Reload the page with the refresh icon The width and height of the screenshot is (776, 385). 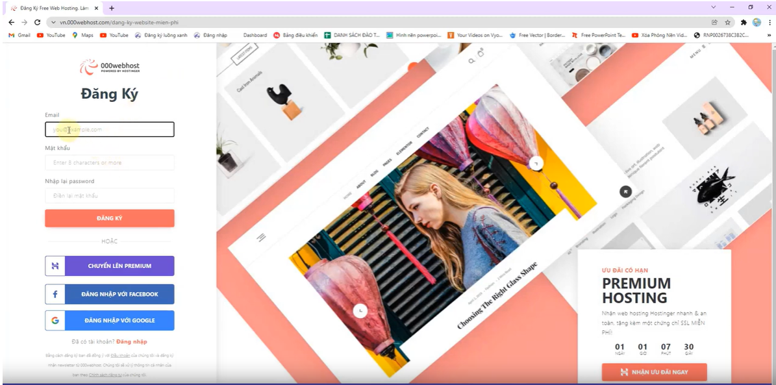tap(37, 22)
